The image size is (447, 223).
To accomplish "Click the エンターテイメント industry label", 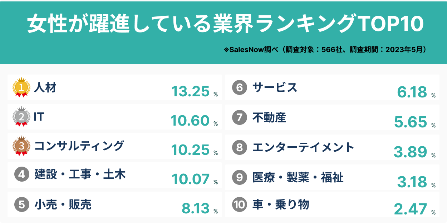I will [x=303, y=147].
